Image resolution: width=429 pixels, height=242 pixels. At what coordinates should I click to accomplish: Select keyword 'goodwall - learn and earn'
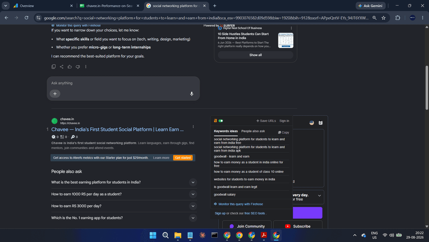[232, 156]
